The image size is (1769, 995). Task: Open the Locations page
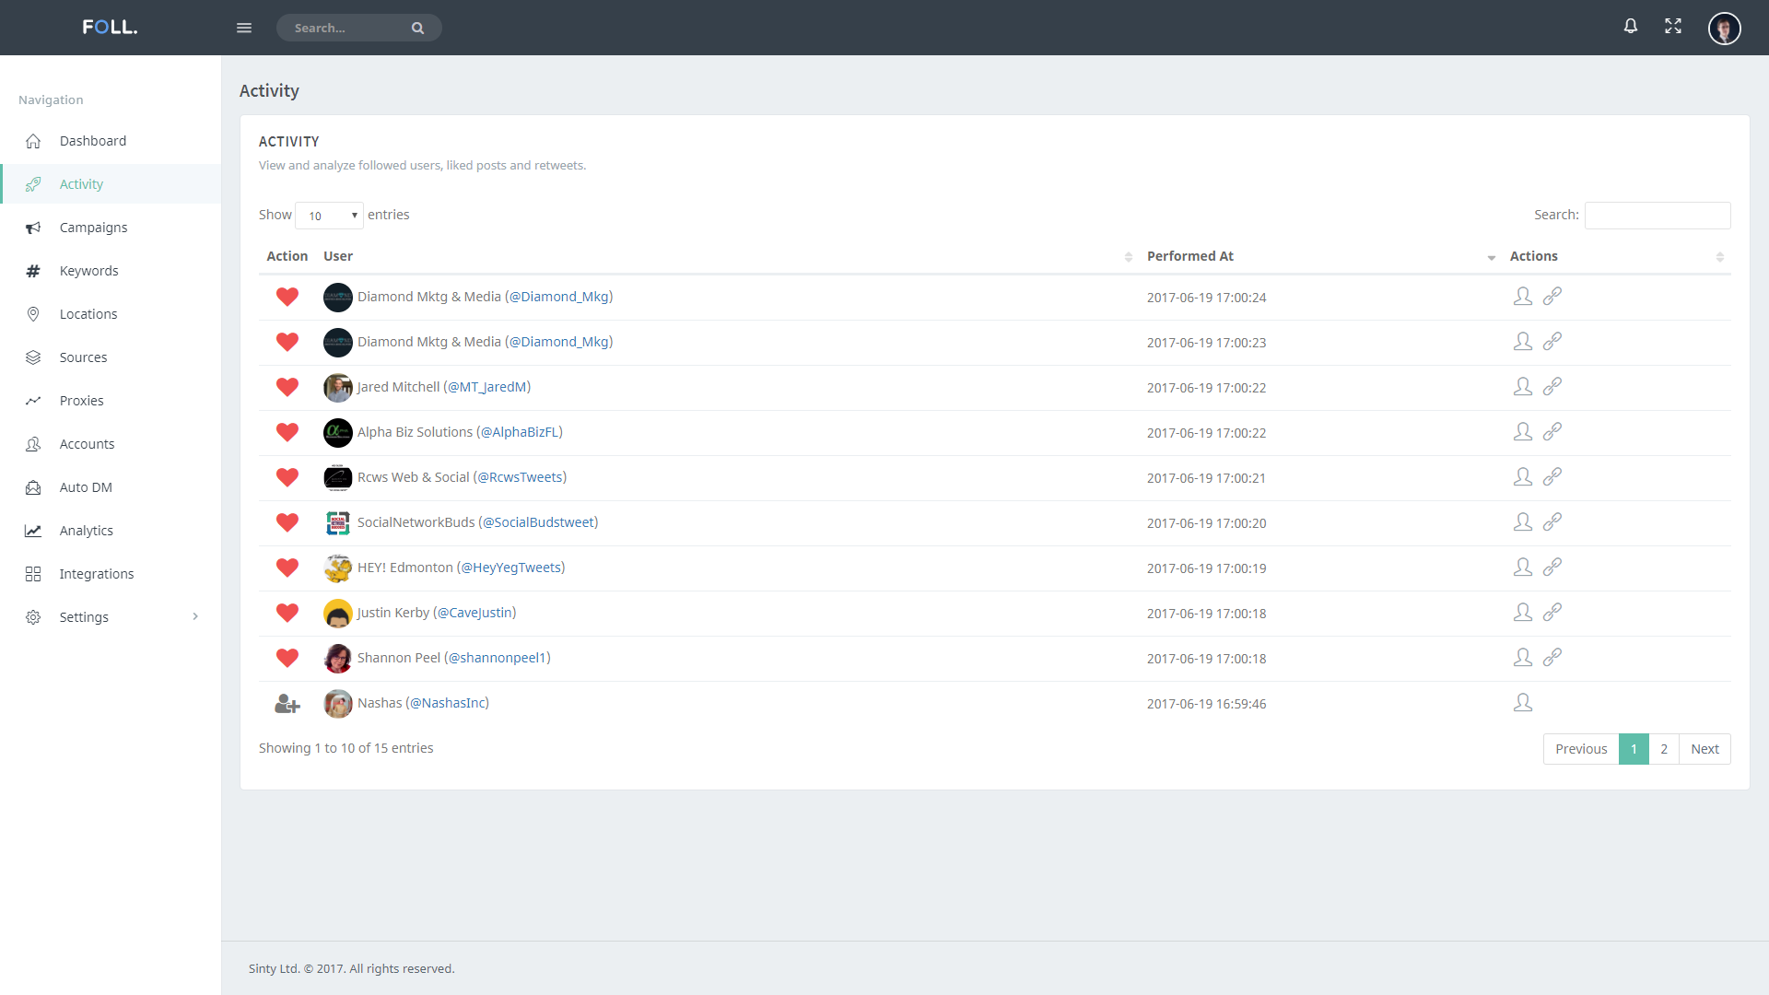[x=111, y=314]
